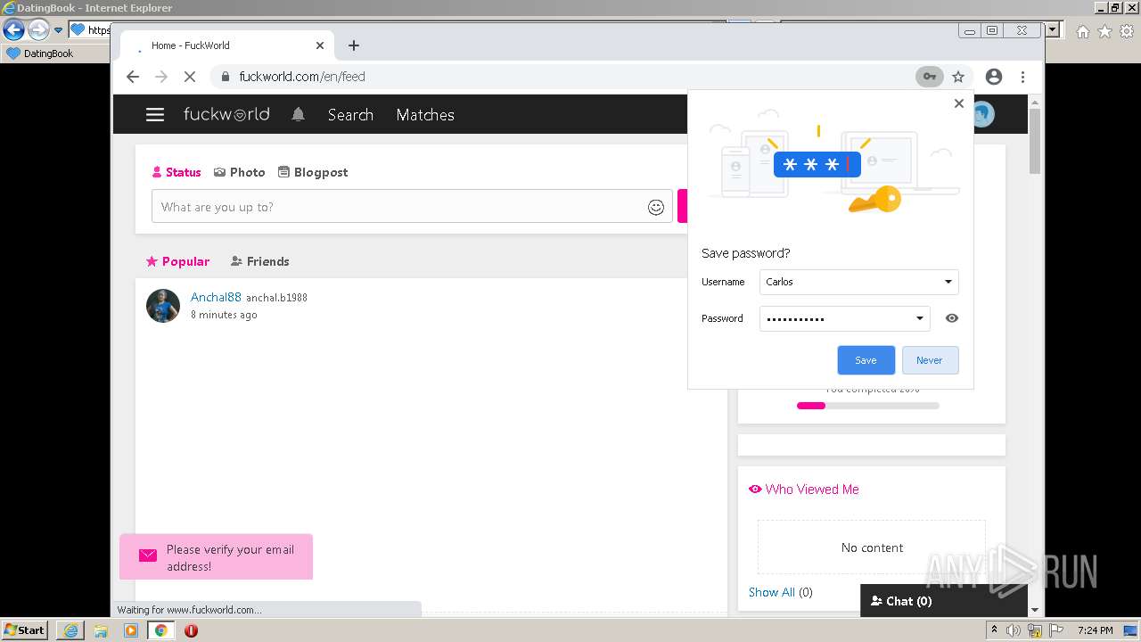The height and width of the screenshot is (642, 1141).
Task: Show hidden system tray icons
Action: click(x=994, y=630)
